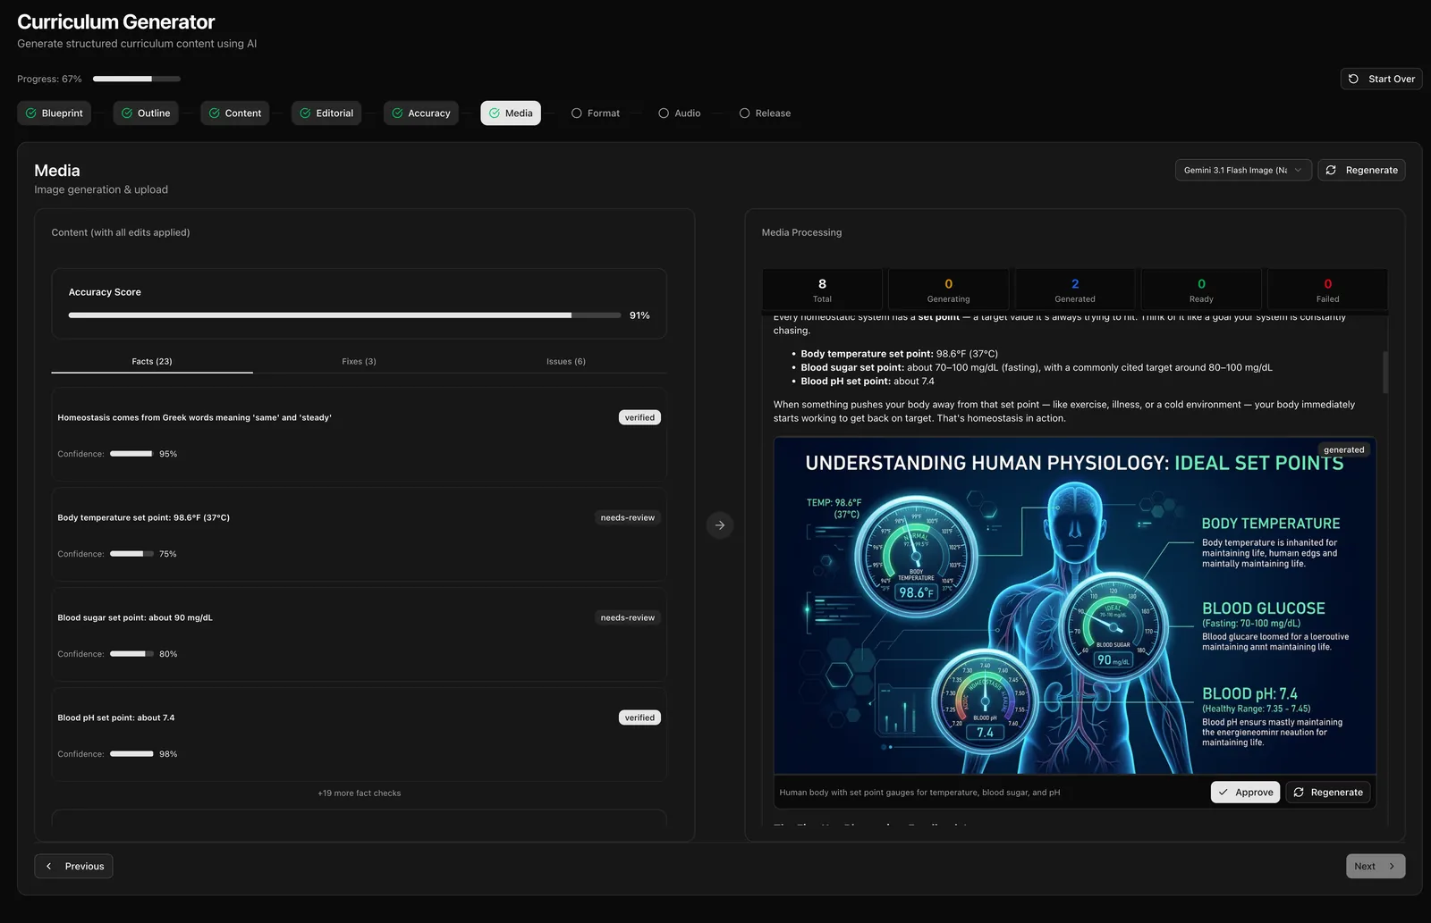Image resolution: width=1431 pixels, height=923 pixels.
Task: Click the right chevron on Next
Action: point(1392,866)
